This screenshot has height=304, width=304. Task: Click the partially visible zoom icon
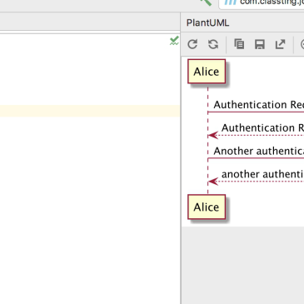coord(302,44)
